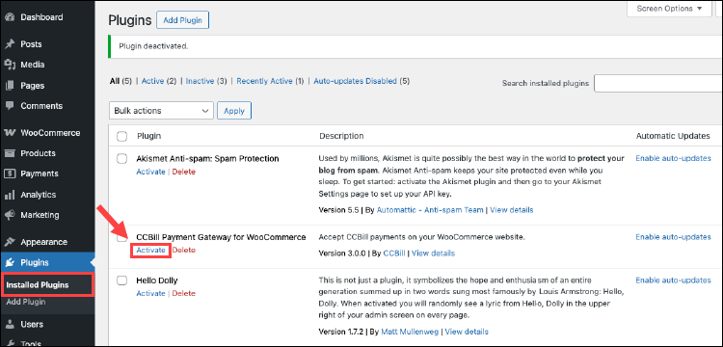
Task: Open Automattic - Anti-spam Team author link
Action: pos(430,210)
